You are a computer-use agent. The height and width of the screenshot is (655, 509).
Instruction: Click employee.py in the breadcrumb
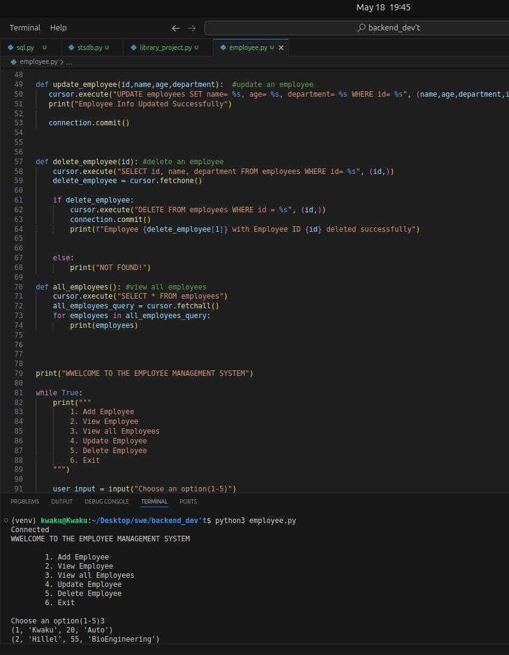[39, 62]
